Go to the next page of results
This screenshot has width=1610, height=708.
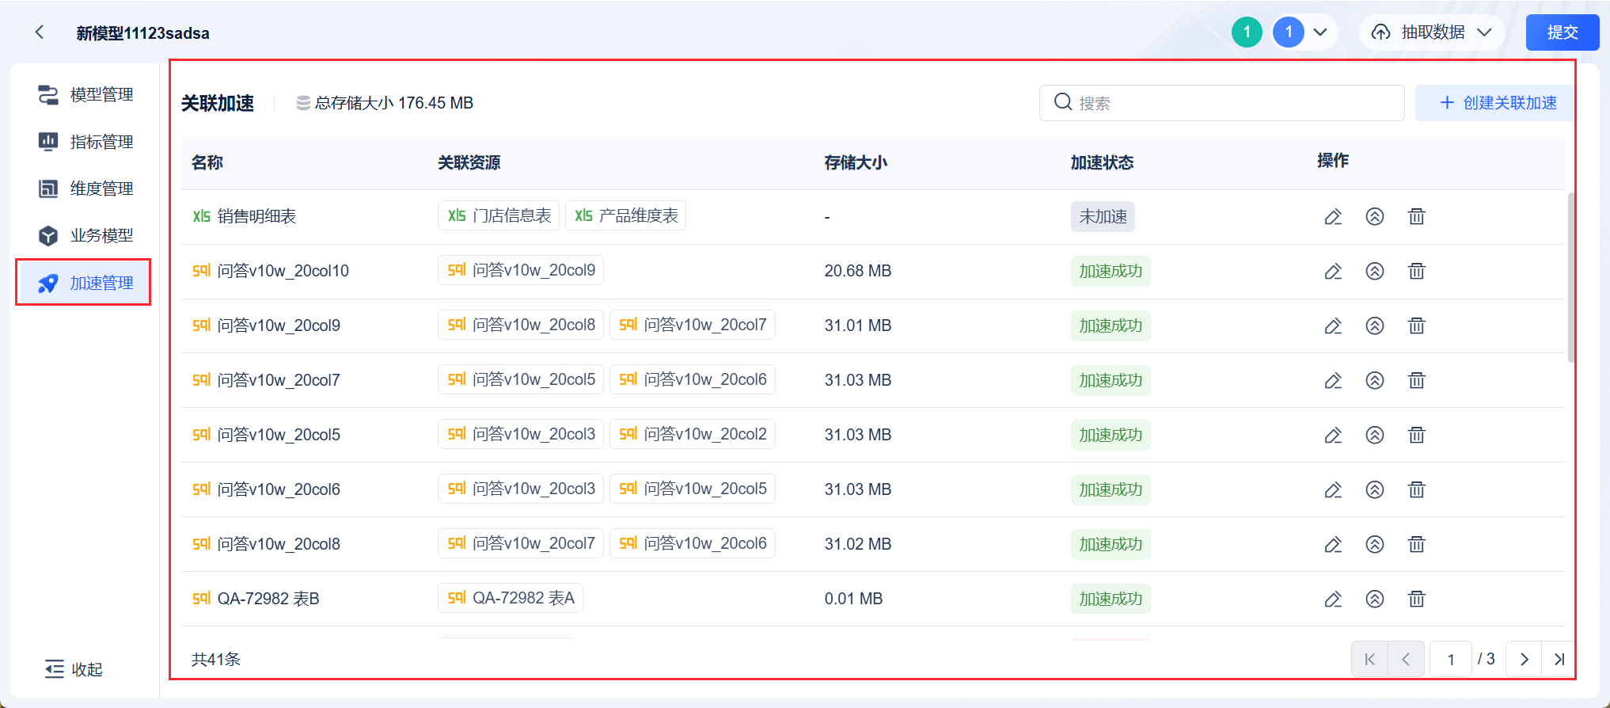pyautogui.click(x=1524, y=659)
